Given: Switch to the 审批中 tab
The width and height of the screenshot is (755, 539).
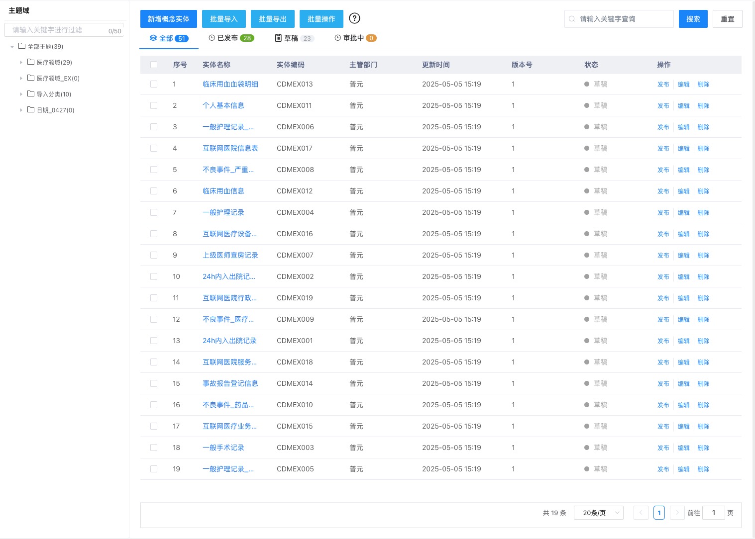Looking at the screenshot, I should pos(355,38).
